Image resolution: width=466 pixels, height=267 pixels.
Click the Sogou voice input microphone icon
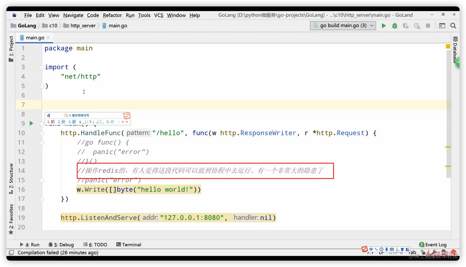386,249
